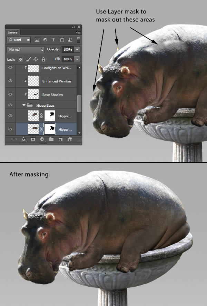Screen dimensions: 207x306
Task: Hide the unselected Hippo layer
Action: click(10, 116)
